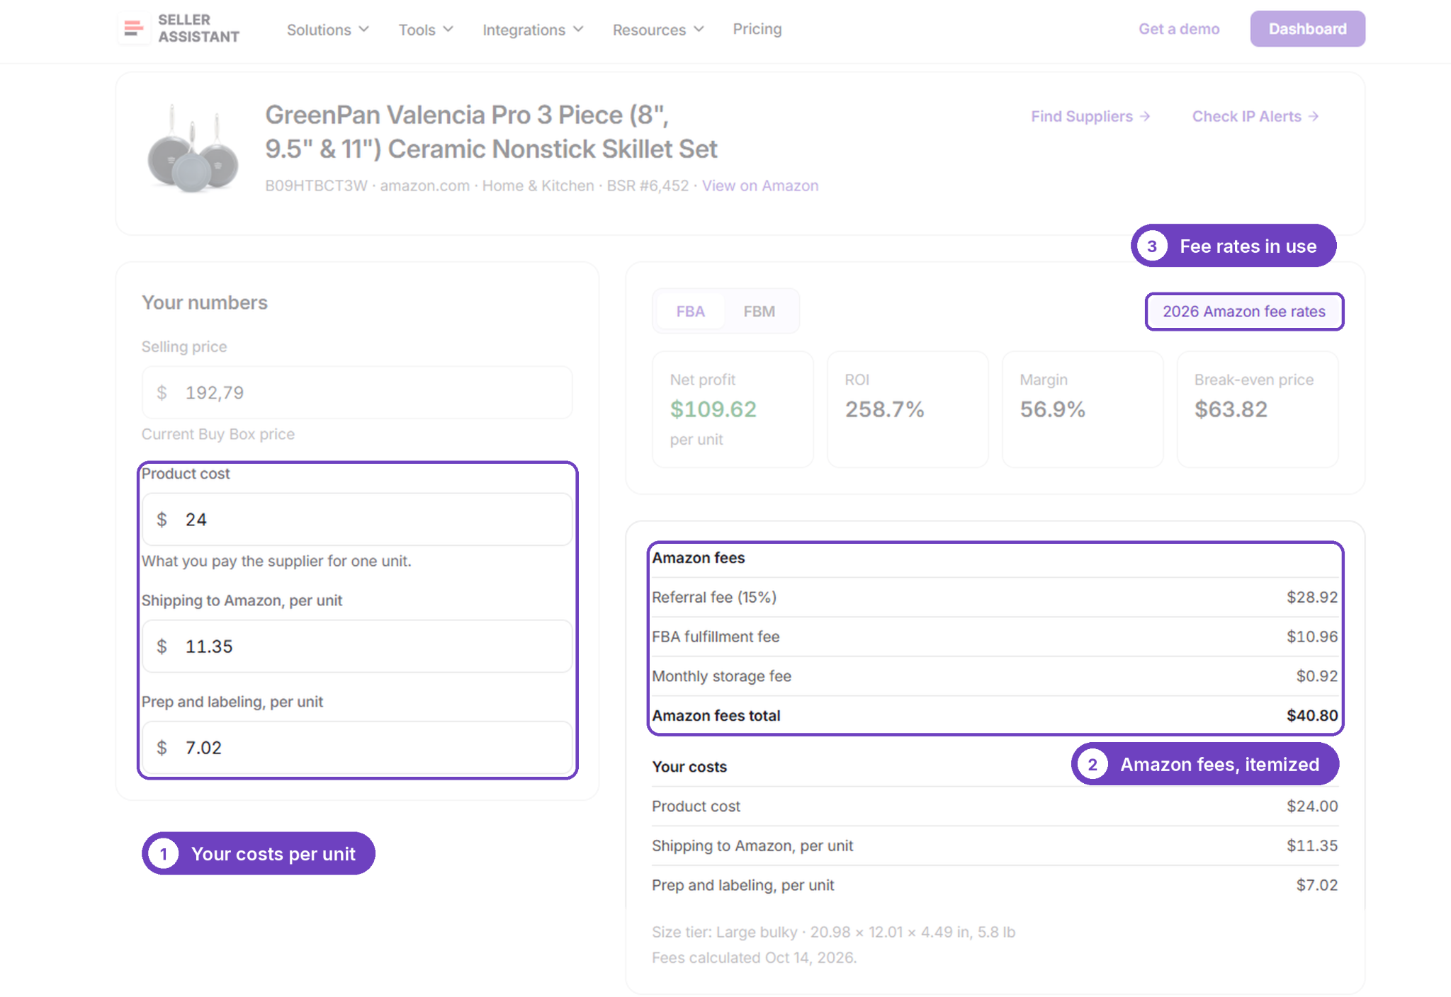Image resolution: width=1451 pixels, height=997 pixels.
Task: Click the Monthly storage fee row label
Action: coord(721,676)
